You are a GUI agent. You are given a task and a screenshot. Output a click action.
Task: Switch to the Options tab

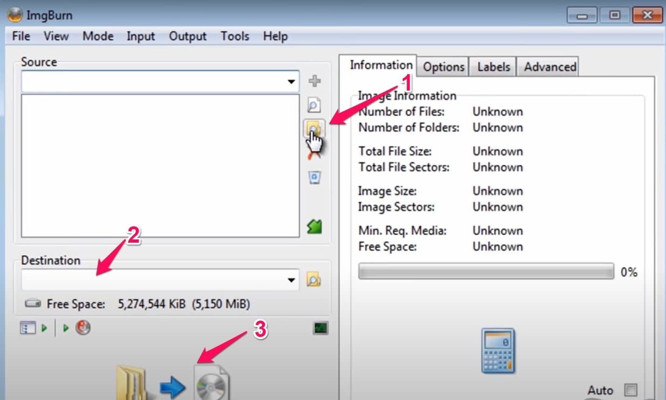click(x=443, y=67)
